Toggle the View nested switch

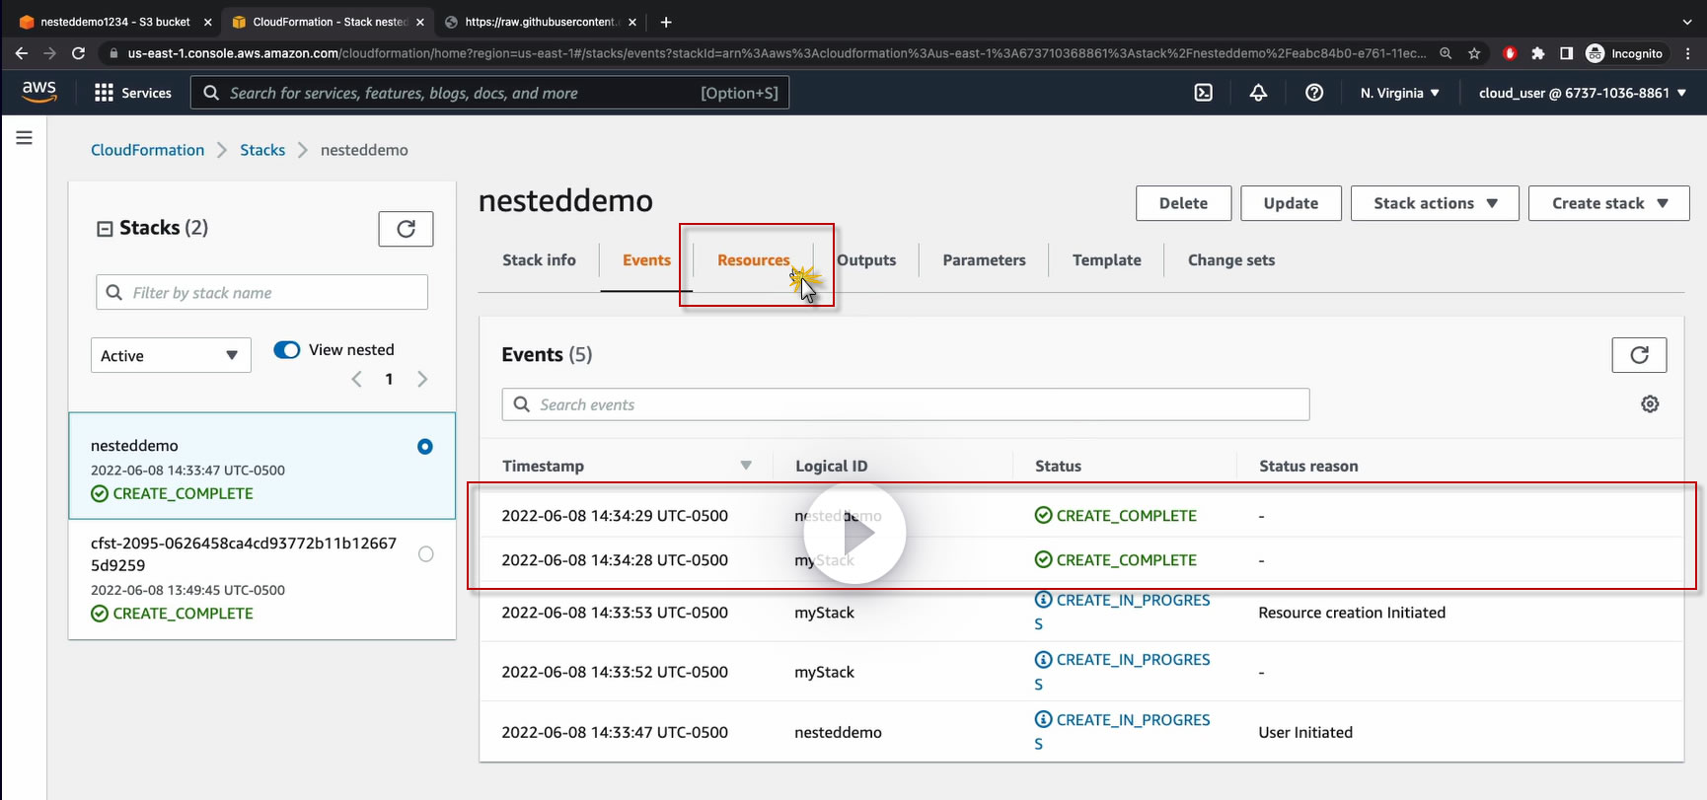(x=287, y=350)
